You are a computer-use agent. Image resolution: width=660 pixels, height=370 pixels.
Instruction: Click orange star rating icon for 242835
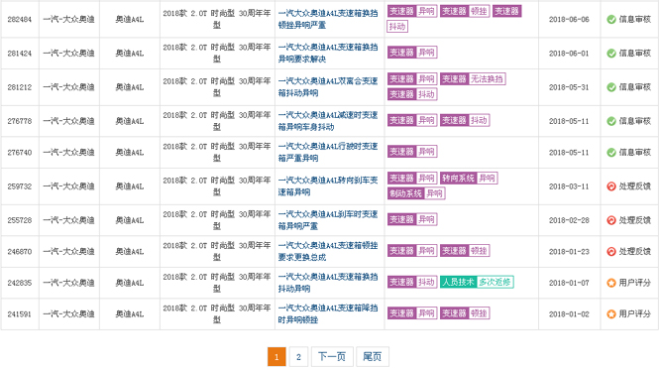click(x=611, y=283)
